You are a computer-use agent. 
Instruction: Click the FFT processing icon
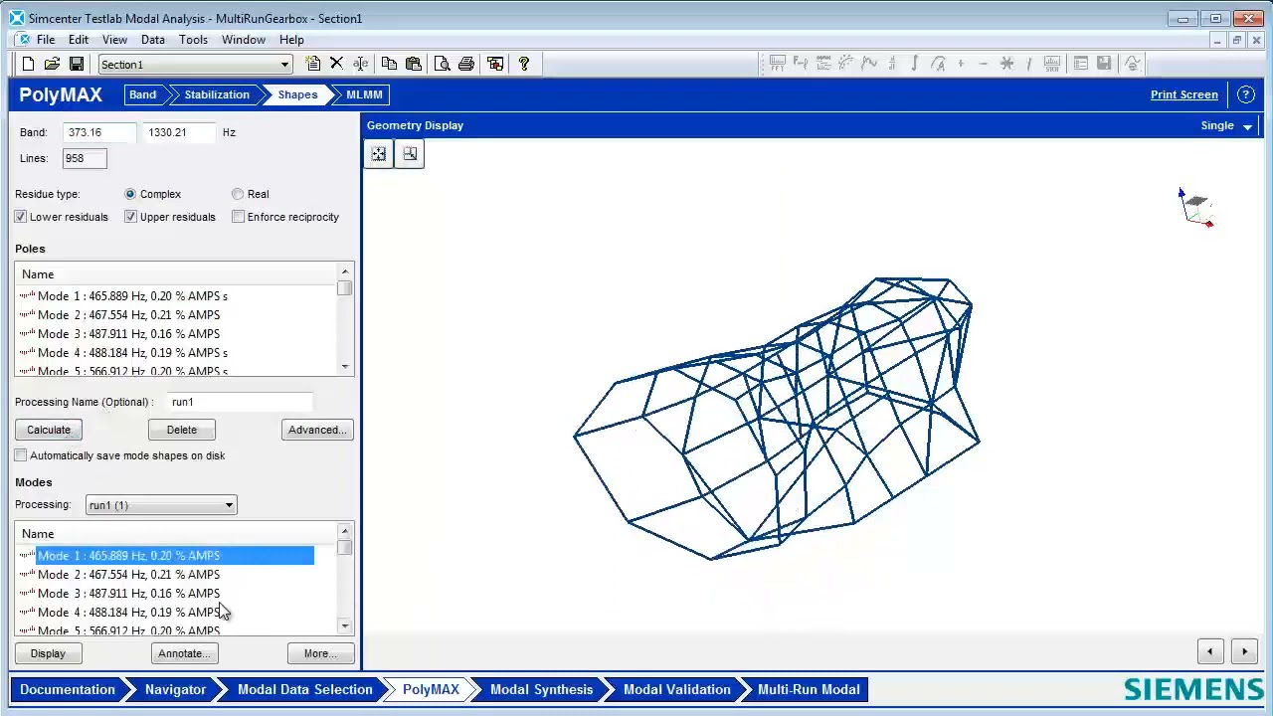click(778, 64)
